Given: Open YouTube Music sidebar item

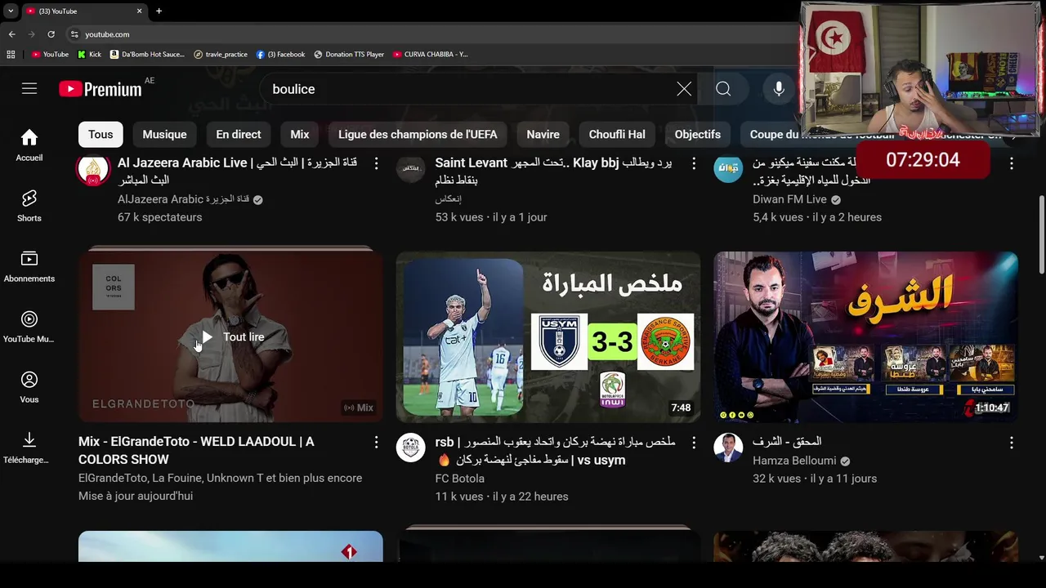Looking at the screenshot, I should pos(29,327).
